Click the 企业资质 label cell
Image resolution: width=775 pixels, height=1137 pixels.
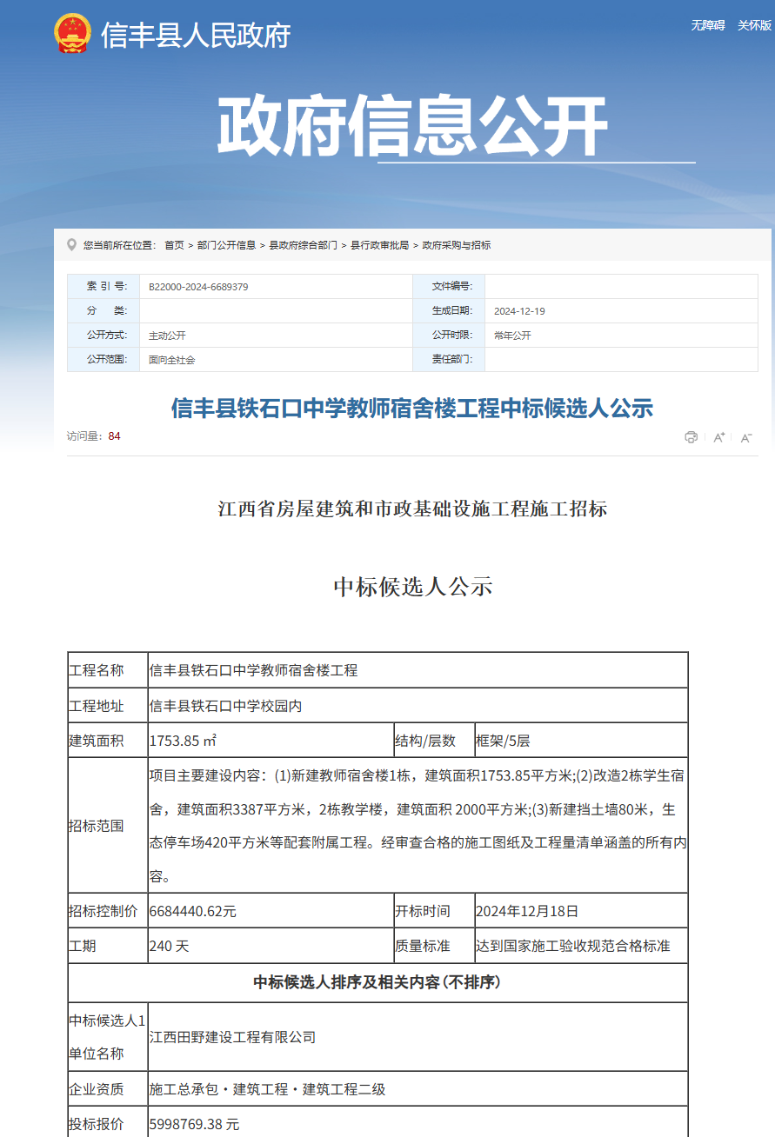tap(108, 1088)
